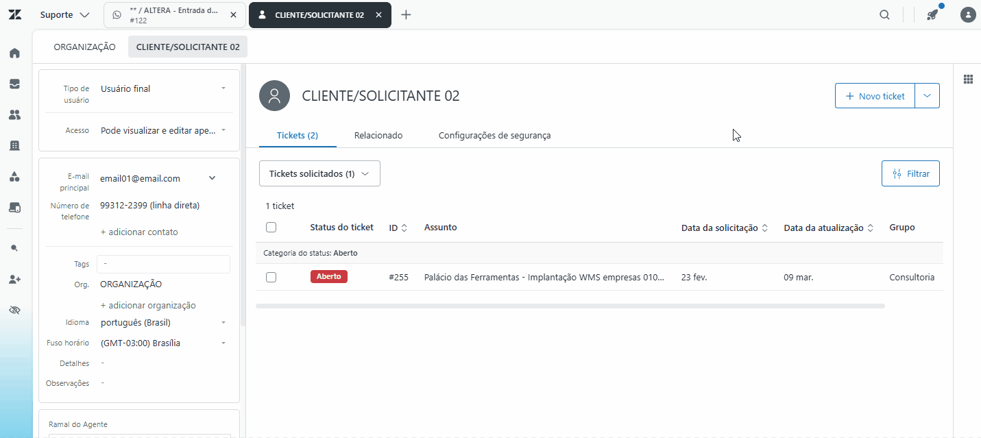The width and height of the screenshot is (981, 438).
Task: Open the shapes apps icon in sidebar
Action: tap(14, 176)
